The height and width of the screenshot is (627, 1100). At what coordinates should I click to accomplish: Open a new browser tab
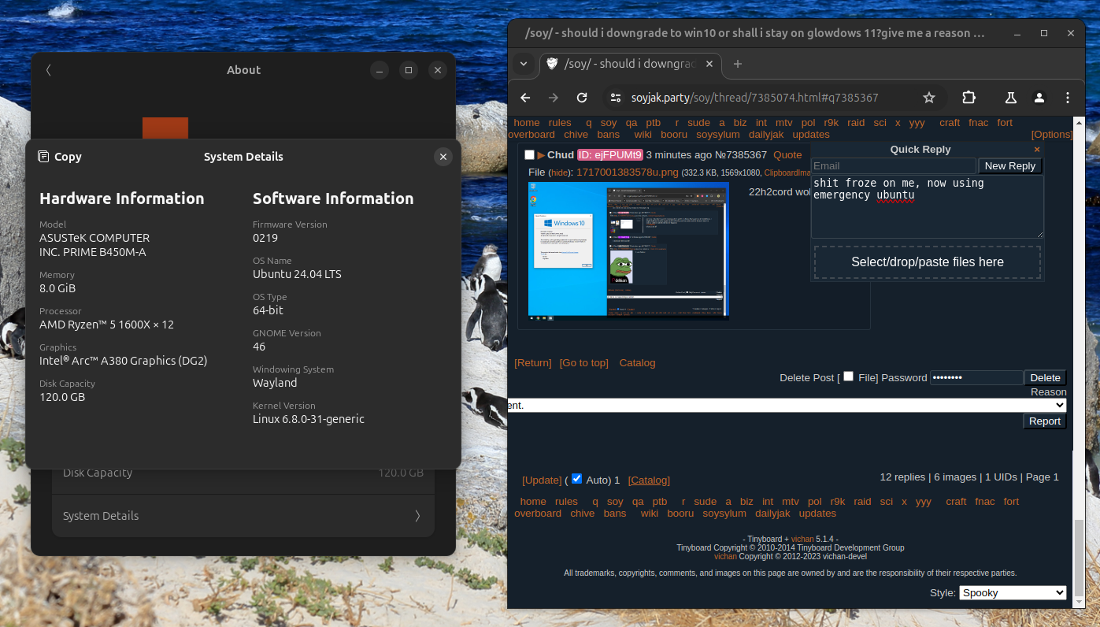click(737, 64)
